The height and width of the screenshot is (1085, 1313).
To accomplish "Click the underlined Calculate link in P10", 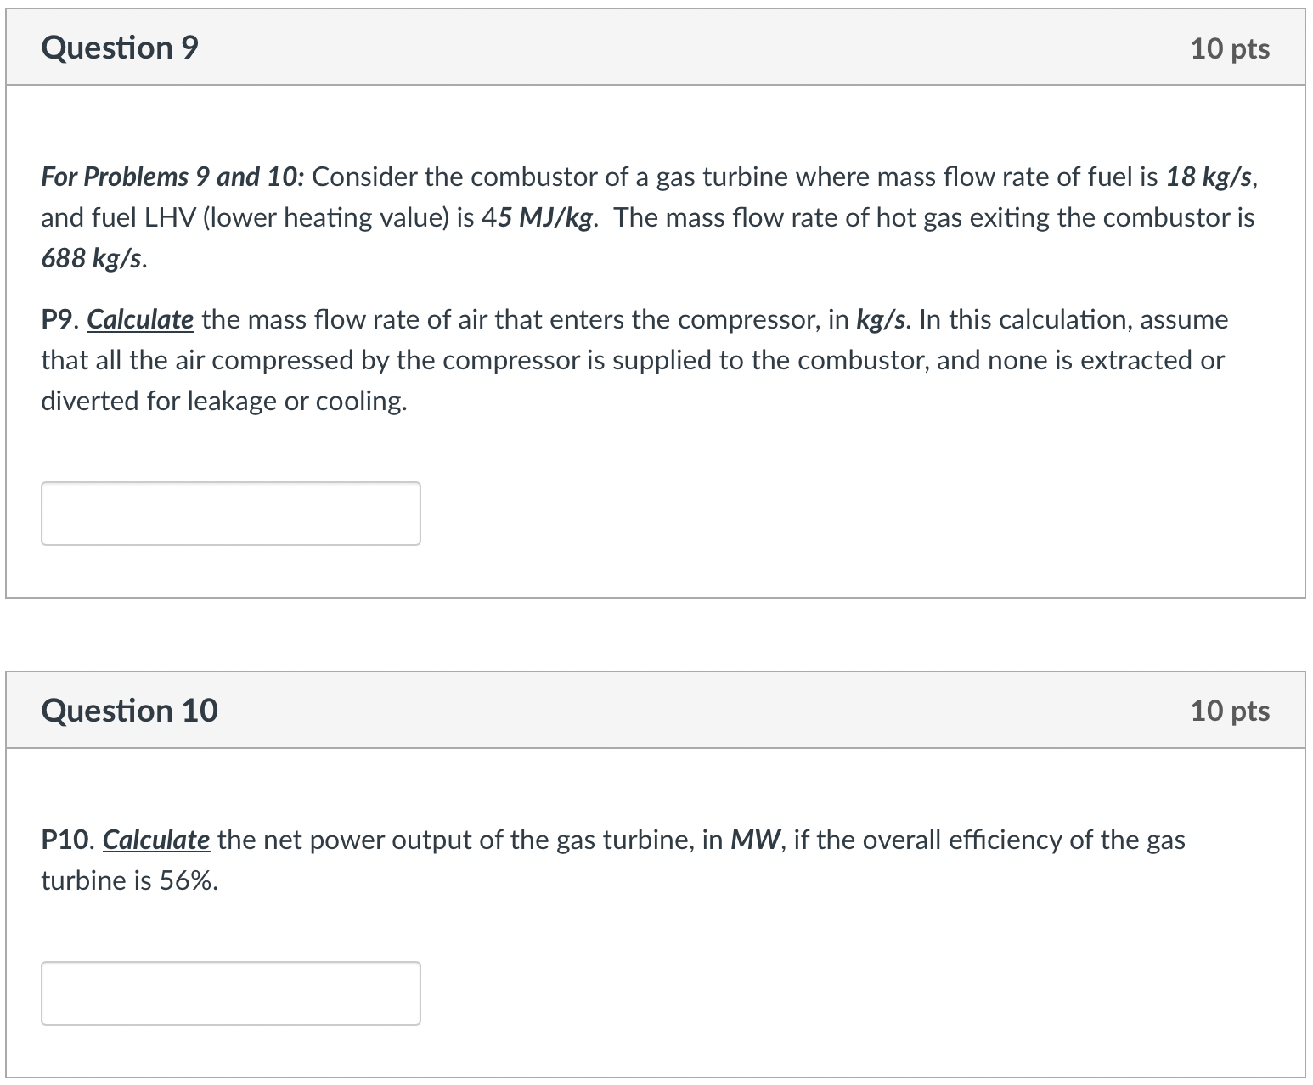I will [157, 840].
